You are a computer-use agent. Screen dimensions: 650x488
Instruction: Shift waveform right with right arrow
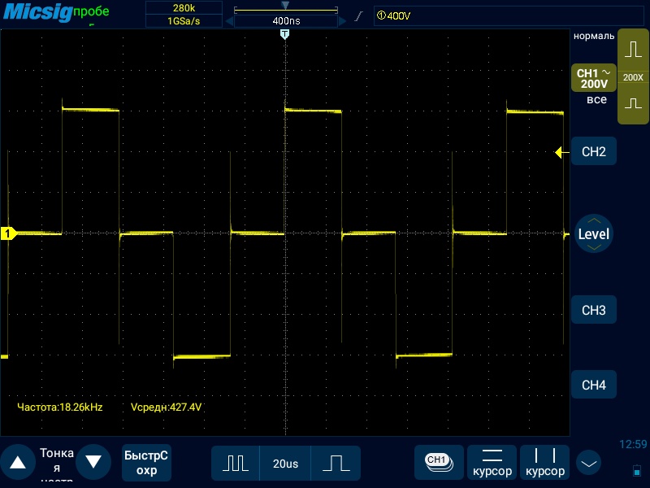click(342, 21)
